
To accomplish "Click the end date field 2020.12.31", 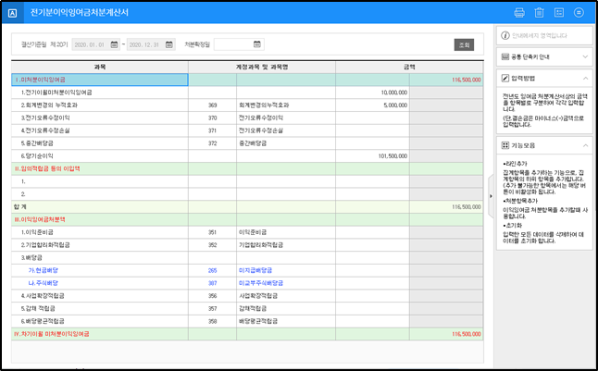I will point(151,44).
